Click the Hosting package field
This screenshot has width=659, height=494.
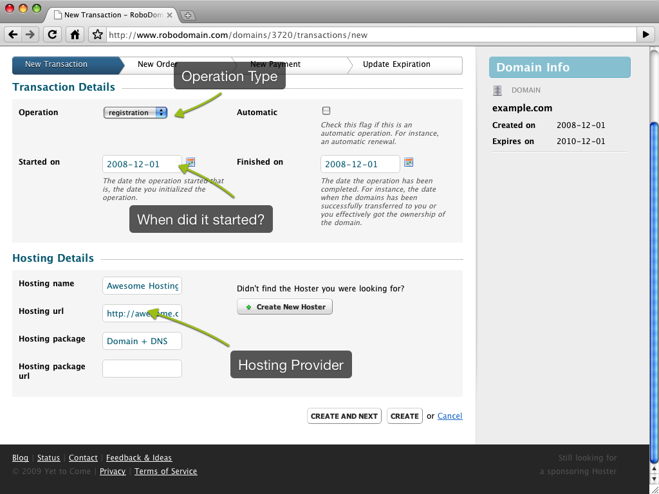click(x=142, y=341)
